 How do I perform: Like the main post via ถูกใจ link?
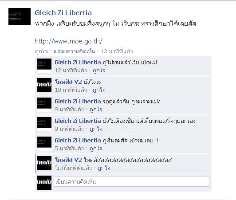click(x=41, y=51)
